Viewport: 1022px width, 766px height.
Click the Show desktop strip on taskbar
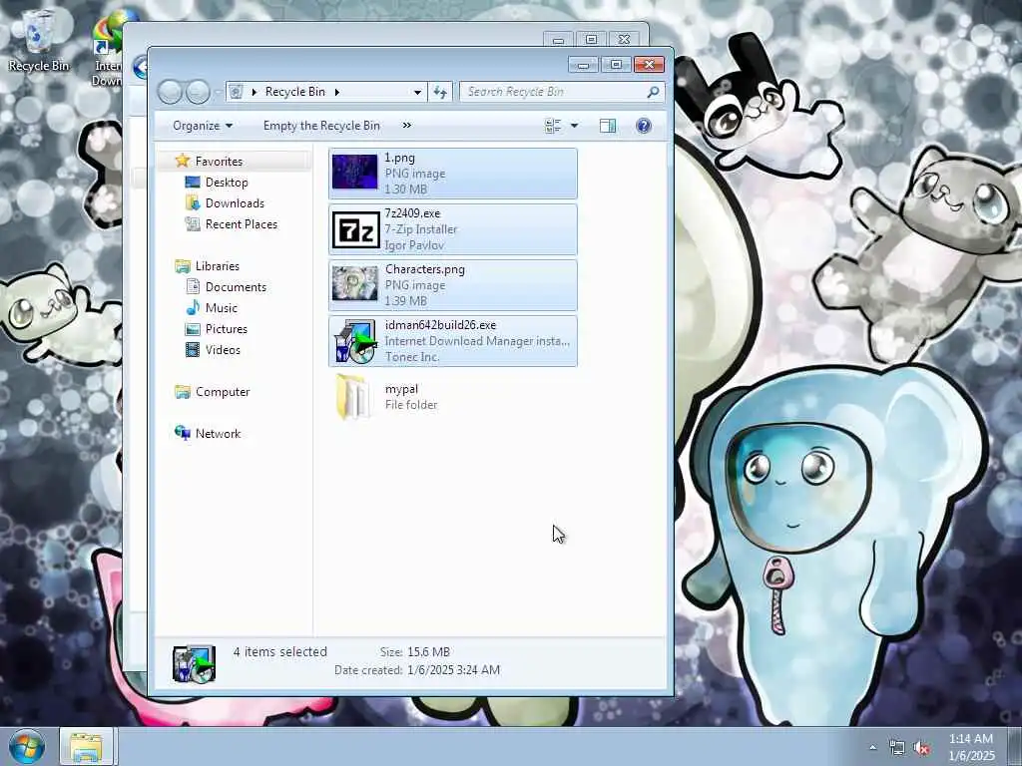tap(1015, 746)
